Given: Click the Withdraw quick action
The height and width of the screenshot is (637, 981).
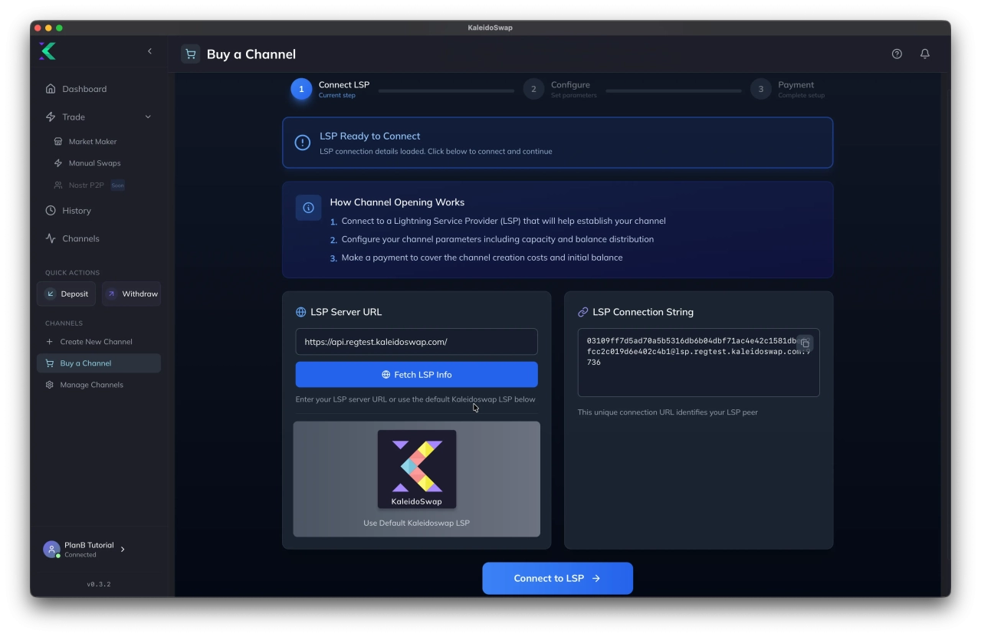Looking at the screenshot, I should (x=132, y=294).
